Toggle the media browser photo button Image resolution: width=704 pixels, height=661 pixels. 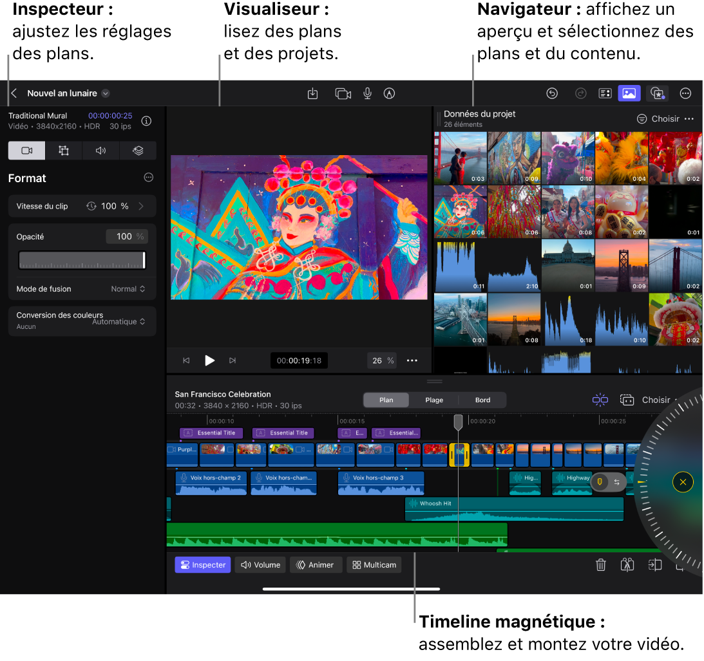(629, 93)
